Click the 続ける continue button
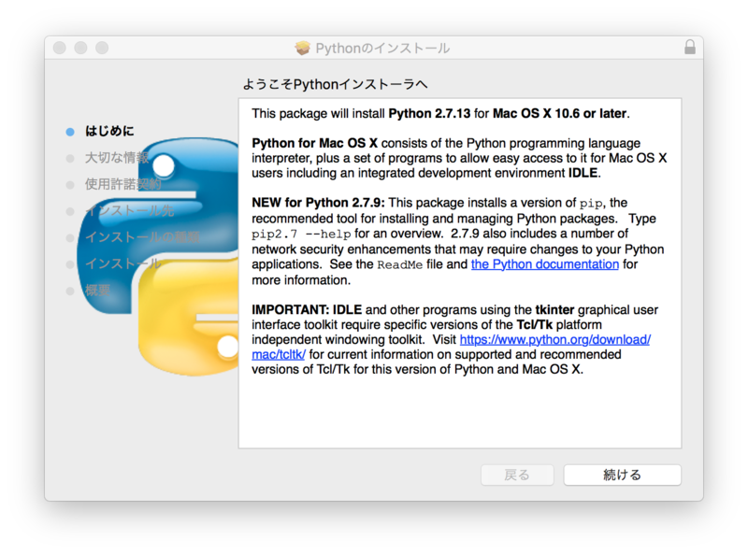Screen dimensions: 748x554 622,475
